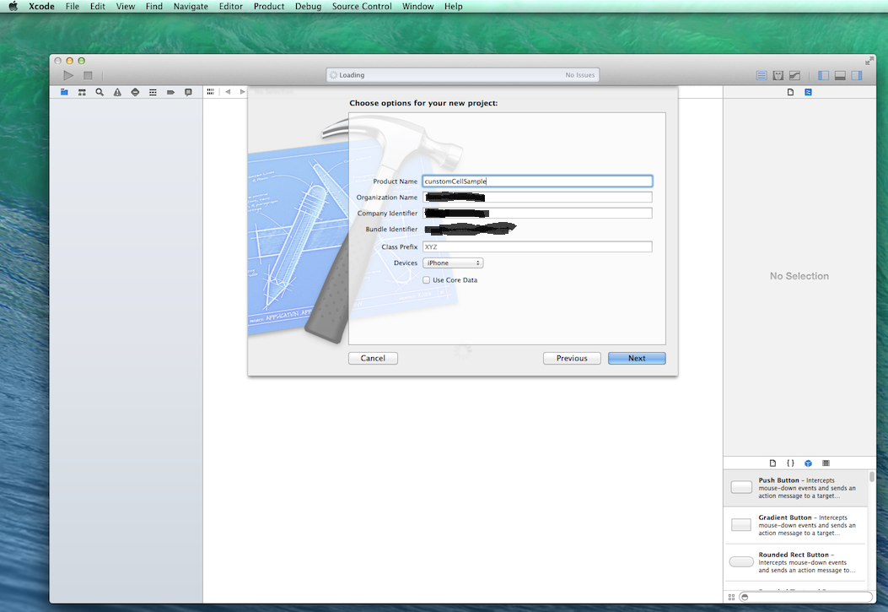This screenshot has width=888, height=612.
Task: Toggle the Debug area visibility
Action: pyautogui.click(x=840, y=75)
